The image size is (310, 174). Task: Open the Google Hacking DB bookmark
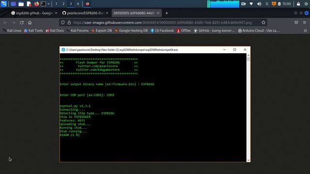coord(131,30)
